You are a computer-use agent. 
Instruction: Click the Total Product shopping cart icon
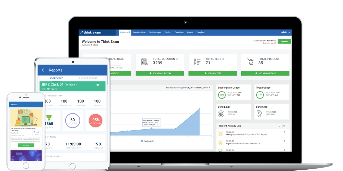(x=250, y=62)
